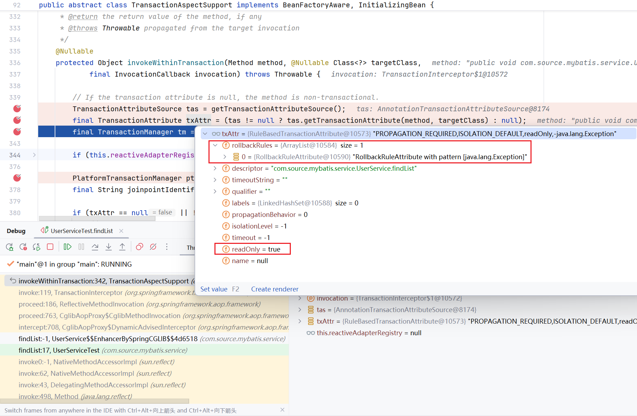Click the @Nullable annotation on line 335
637x416 pixels.
(x=75, y=51)
